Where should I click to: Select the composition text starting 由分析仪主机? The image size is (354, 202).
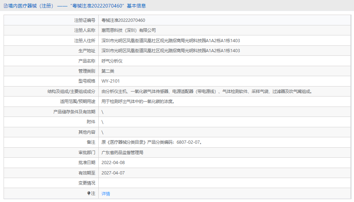point(207,92)
